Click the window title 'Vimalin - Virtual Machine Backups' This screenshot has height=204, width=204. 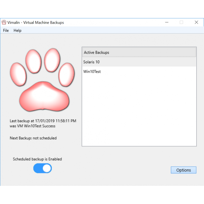[x=36, y=22]
